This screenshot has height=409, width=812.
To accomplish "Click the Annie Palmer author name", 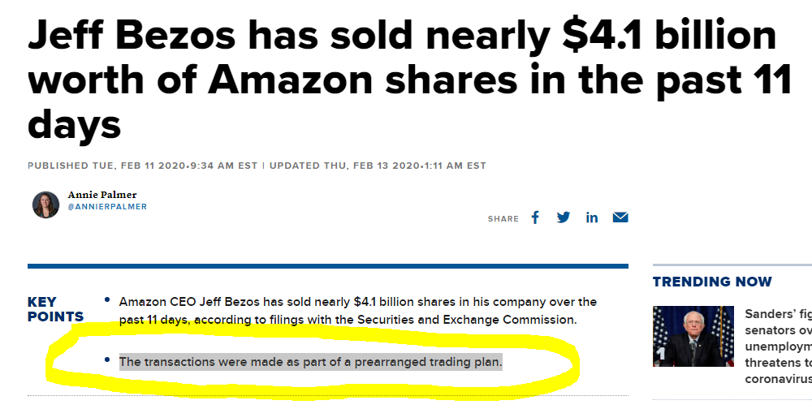I will click(x=102, y=195).
